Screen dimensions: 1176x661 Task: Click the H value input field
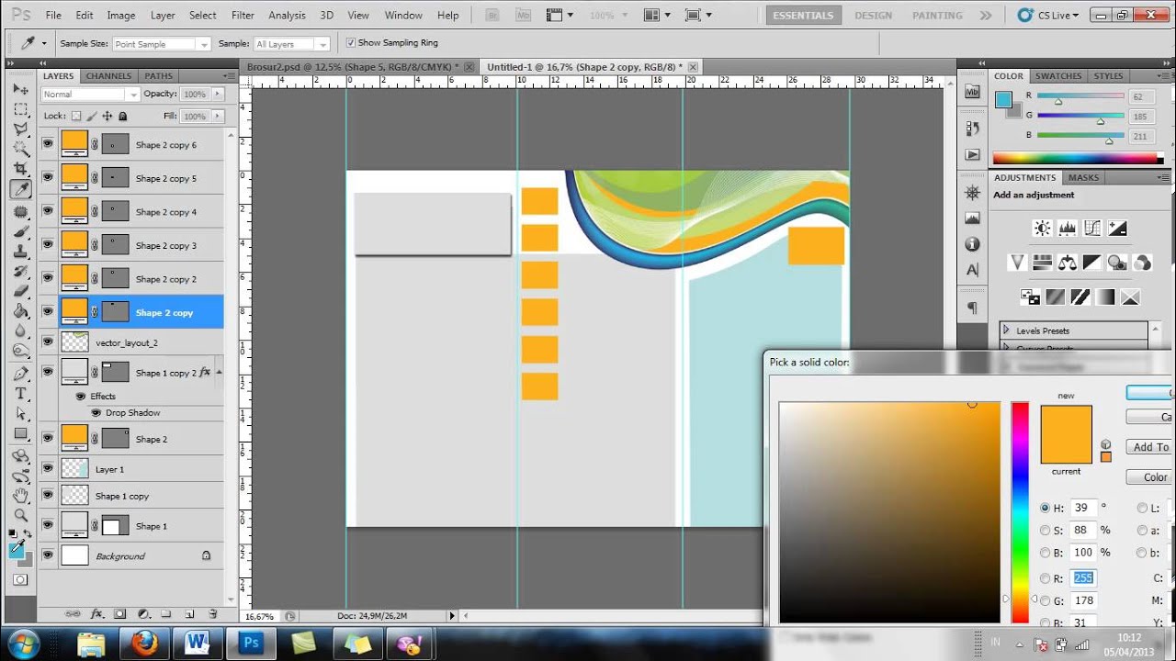point(1083,508)
